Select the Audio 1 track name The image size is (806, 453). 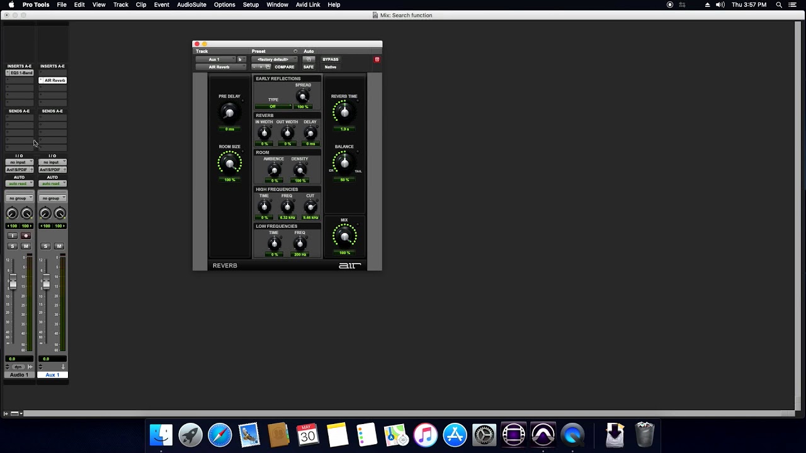(19, 374)
